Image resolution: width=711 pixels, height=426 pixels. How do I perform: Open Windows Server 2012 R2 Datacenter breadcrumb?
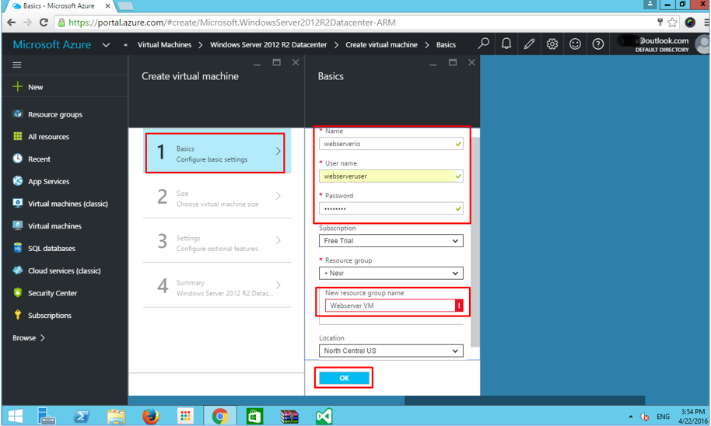(x=268, y=45)
